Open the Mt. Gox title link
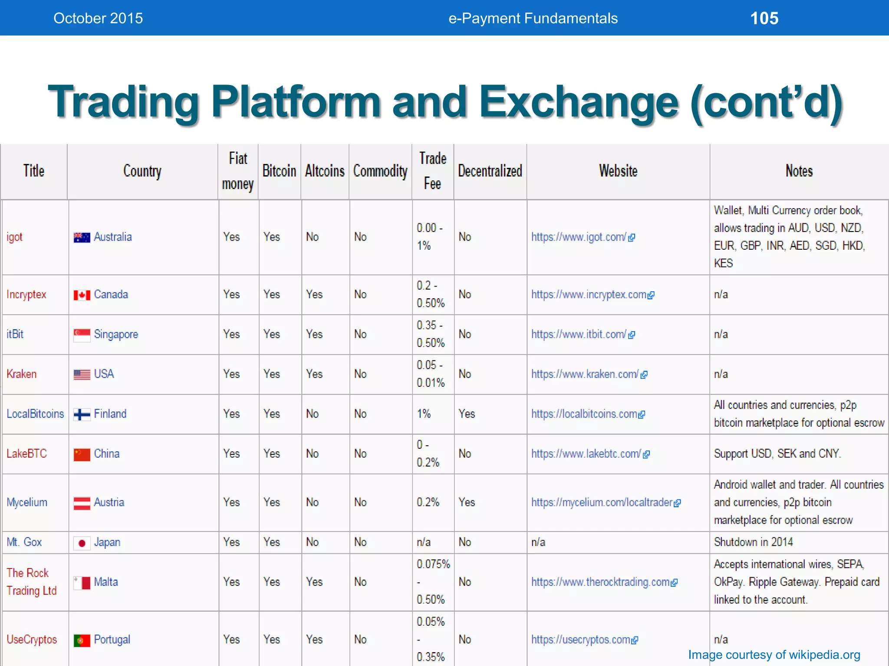Screen dimensions: 889x666 tap(24, 542)
